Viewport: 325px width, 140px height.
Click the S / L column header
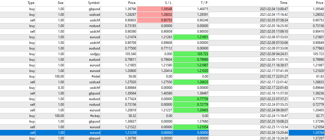click(155, 3)
